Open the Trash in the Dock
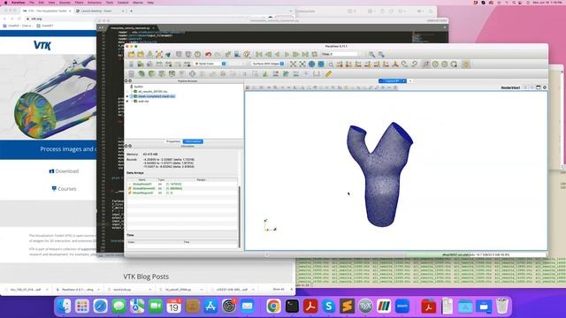This screenshot has width=566, height=318. [x=501, y=307]
